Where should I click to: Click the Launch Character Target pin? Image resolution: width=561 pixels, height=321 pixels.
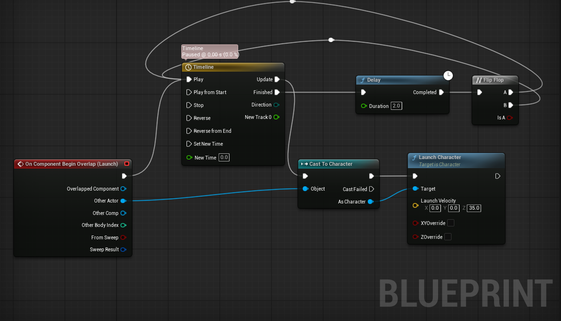pyautogui.click(x=416, y=189)
